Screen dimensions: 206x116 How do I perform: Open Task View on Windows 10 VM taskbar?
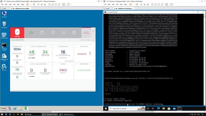[153, 109]
